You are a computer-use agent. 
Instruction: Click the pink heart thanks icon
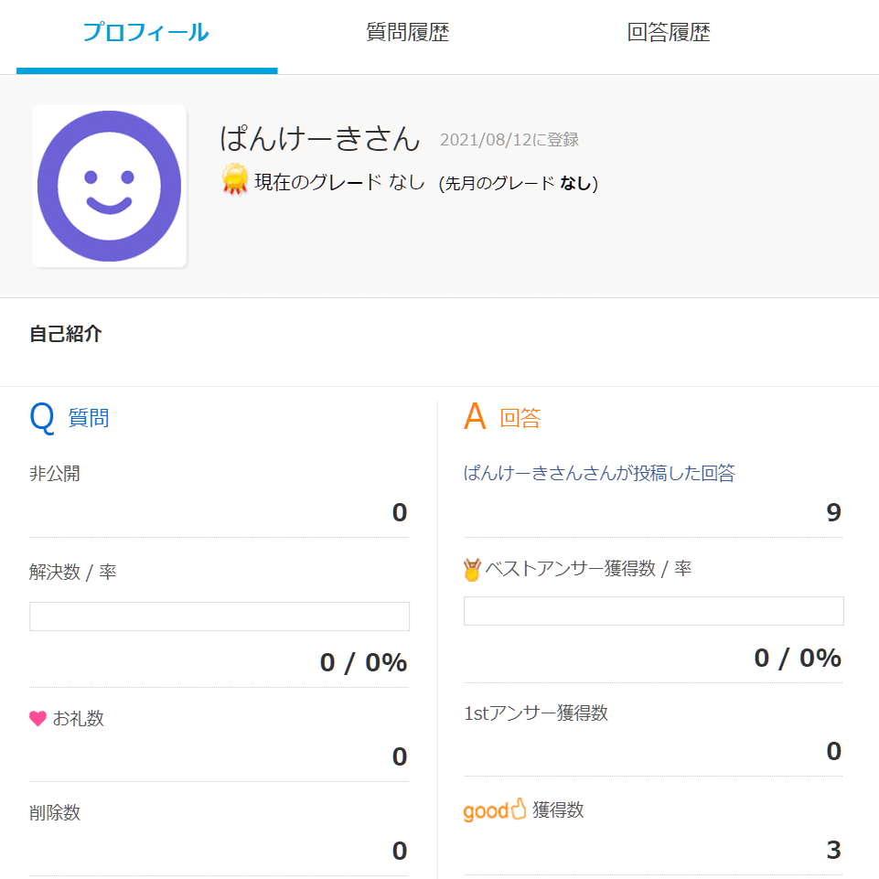coord(38,719)
